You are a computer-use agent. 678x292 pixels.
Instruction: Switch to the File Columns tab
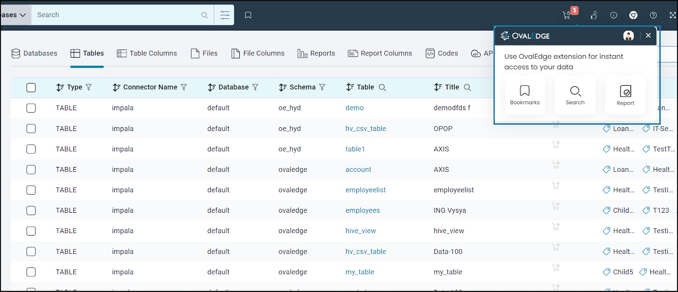coord(258,53)
